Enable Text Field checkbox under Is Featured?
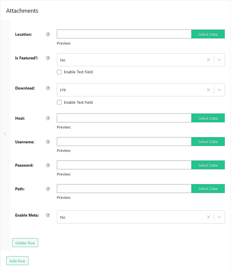Screen dimensions: 231x271 click(59, 72)
